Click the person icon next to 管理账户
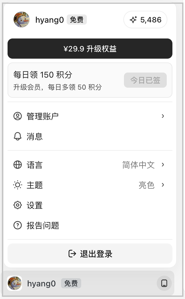This screenshot has height=299, width=185. (18, 116)
